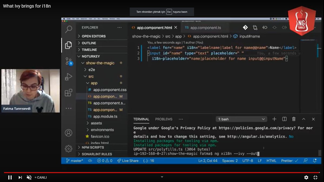324x182 pixels.
Task: Open the Explorer files icon in the activity bar
Action: 69,45
